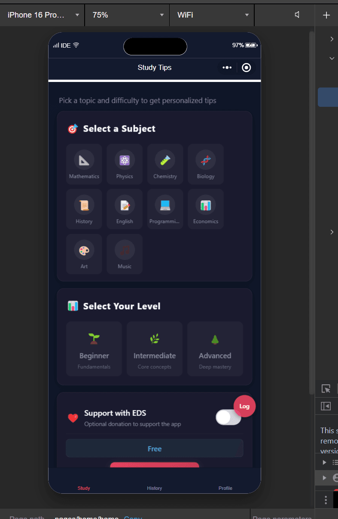Click the 'Pick a topic and difficulty' subtitle text

[x=137, y=101]
